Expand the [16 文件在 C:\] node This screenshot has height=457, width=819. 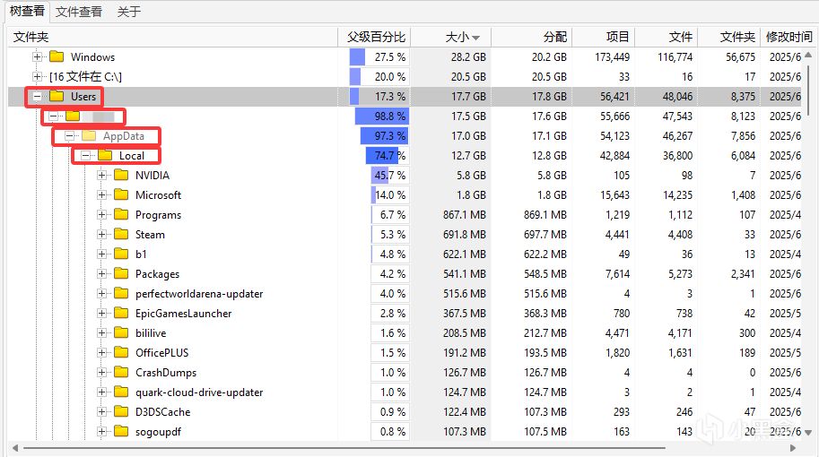37,77
